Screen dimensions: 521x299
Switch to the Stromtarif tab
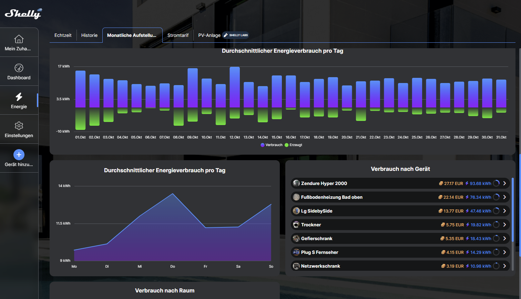tap(178, 35)
